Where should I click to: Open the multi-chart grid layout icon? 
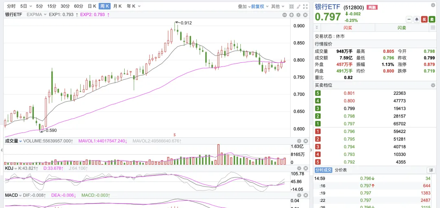[x=291, y=6]
